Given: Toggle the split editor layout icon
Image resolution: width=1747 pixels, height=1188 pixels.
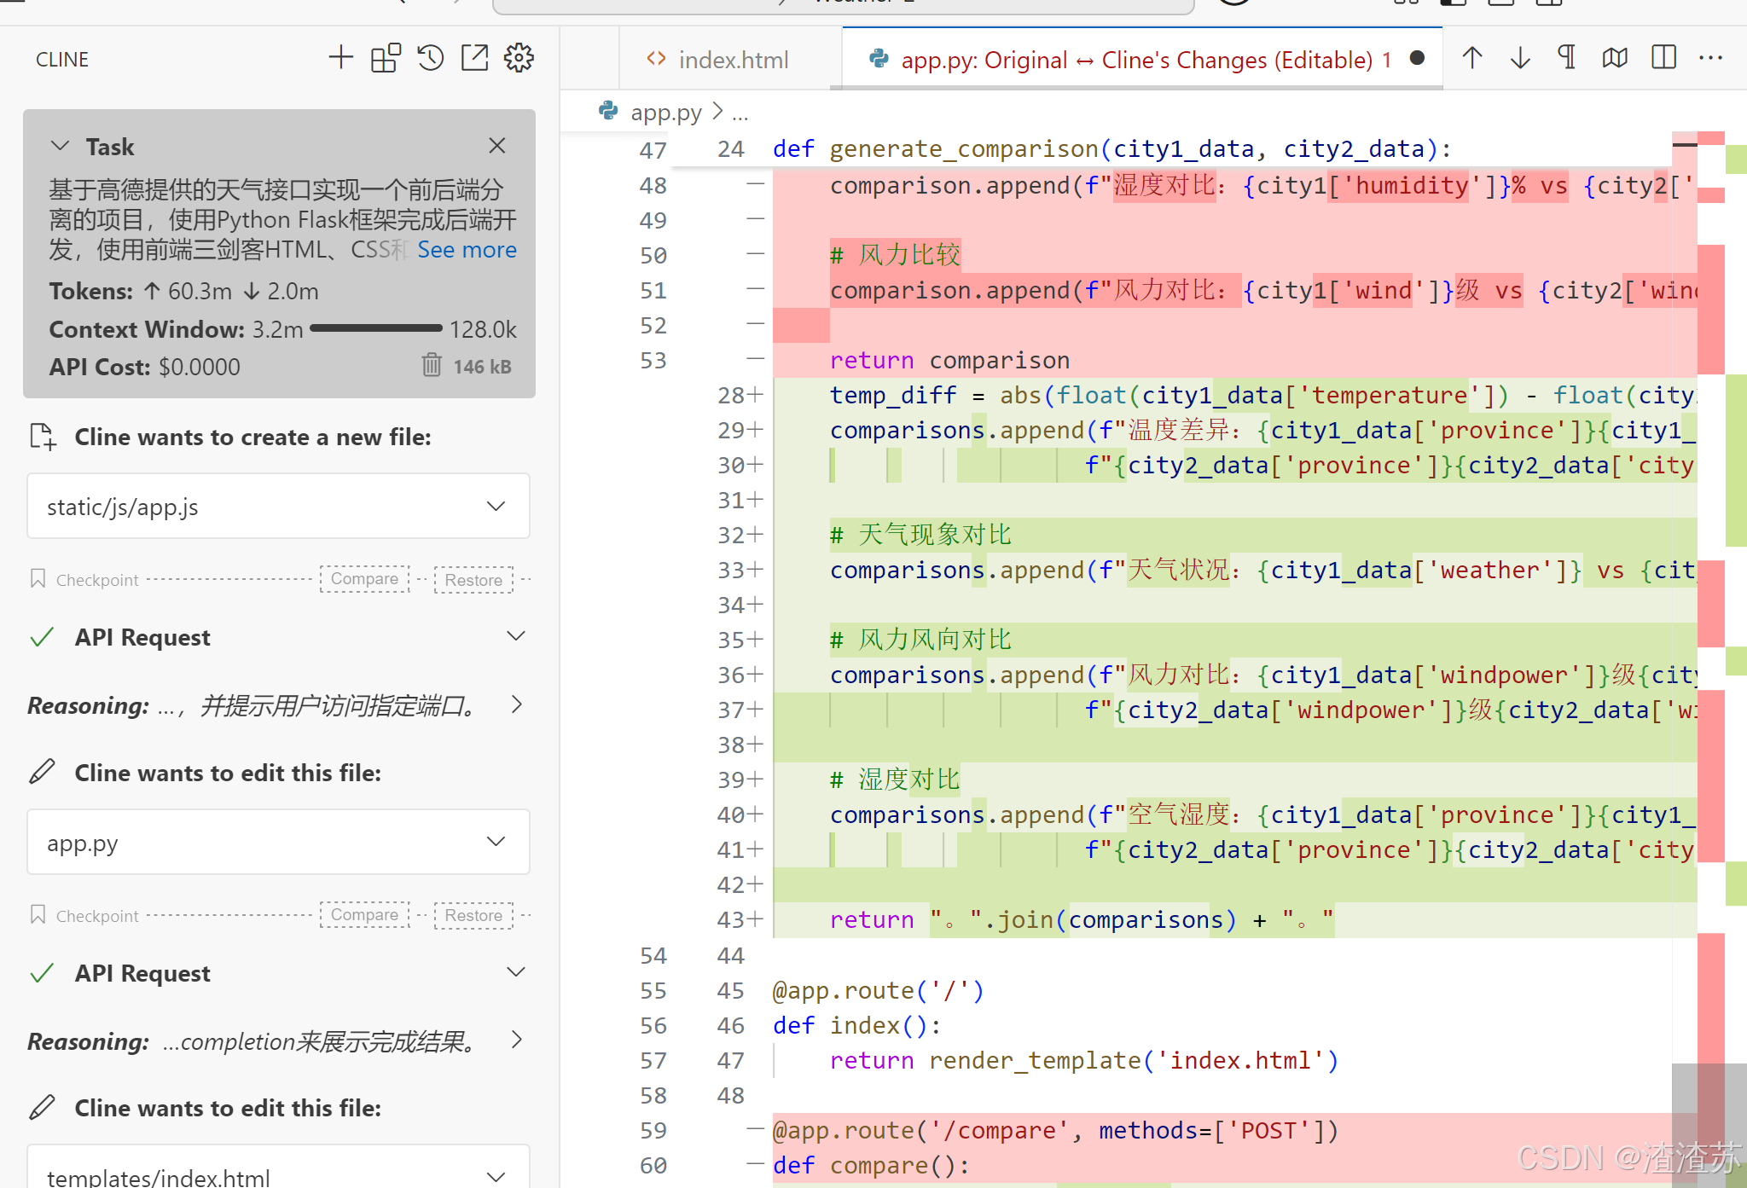Looking at the screenshot, I should point(1663,58).
